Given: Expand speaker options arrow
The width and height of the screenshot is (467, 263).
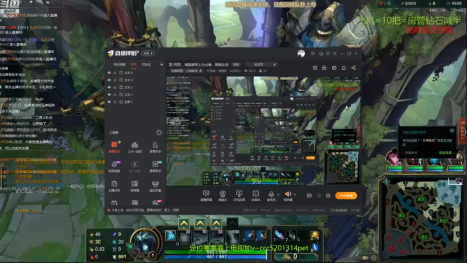Looking at the screenshot, I should click(295, 195).
